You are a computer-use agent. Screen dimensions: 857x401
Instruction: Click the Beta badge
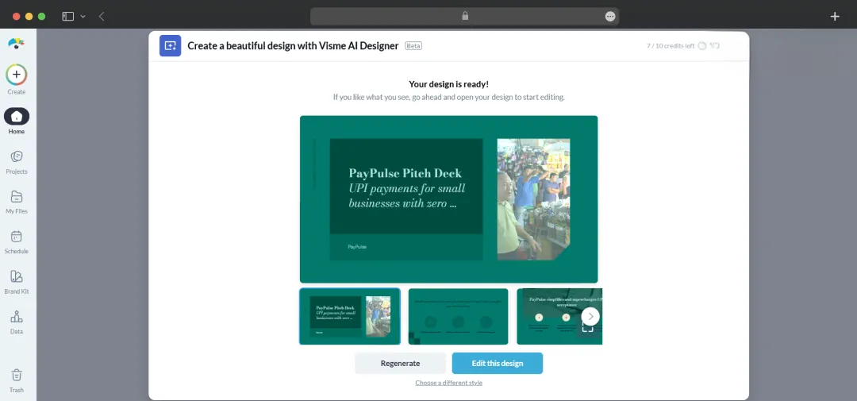pyautogui.click(x=413, y=46)
